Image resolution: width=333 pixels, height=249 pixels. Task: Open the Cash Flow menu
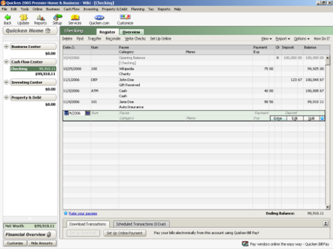click(x=71, y=9)
